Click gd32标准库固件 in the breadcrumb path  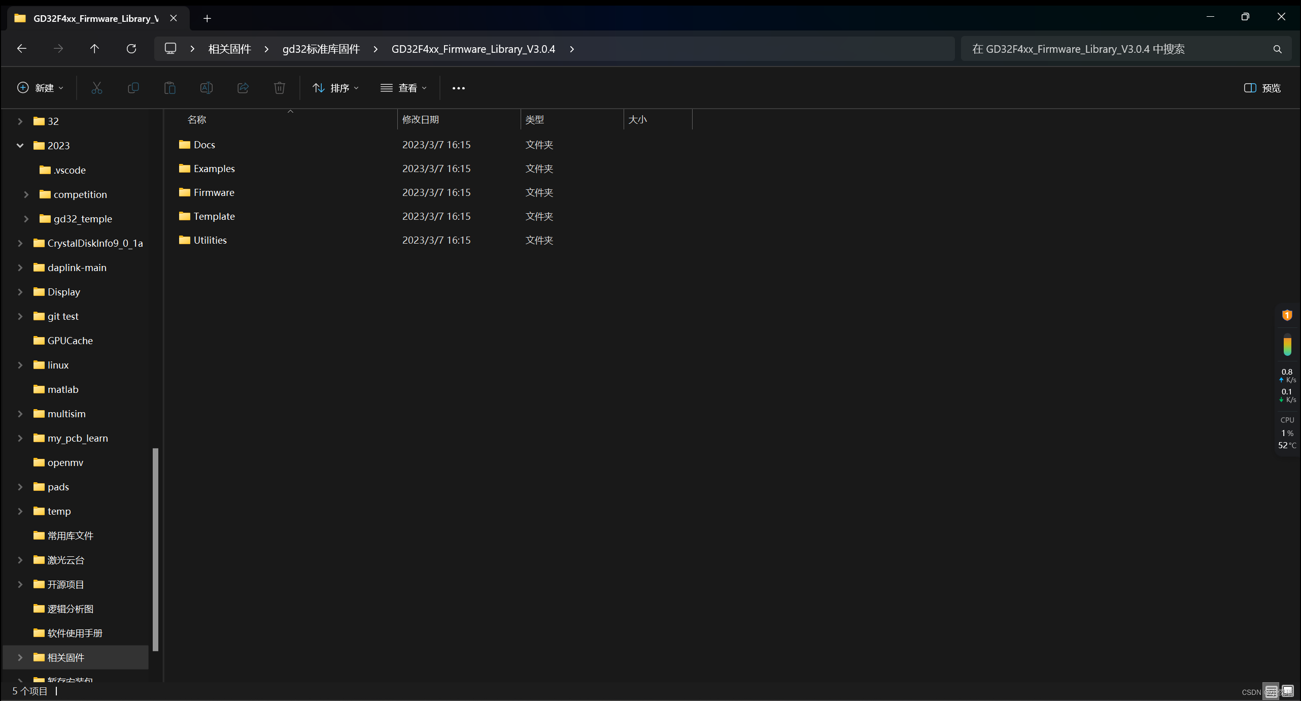(x=321, y=49)
